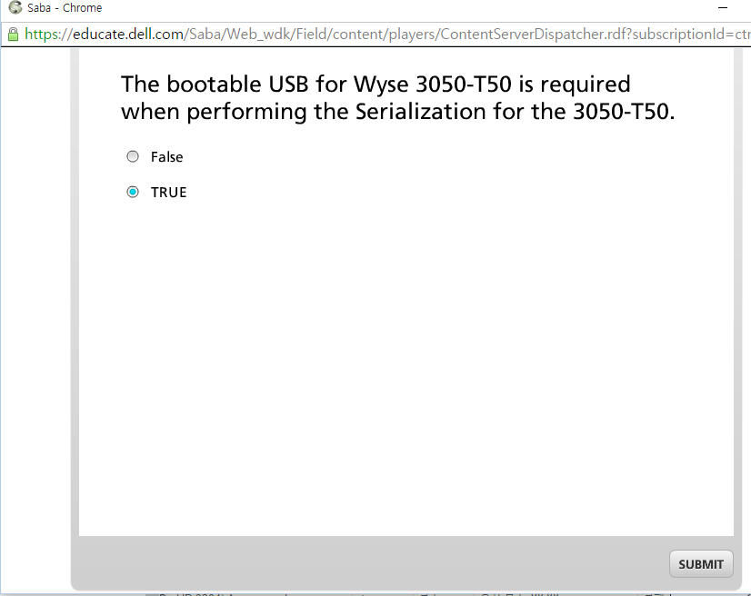Click the "TRUE" answer label
751x596 pixels.
168,193
